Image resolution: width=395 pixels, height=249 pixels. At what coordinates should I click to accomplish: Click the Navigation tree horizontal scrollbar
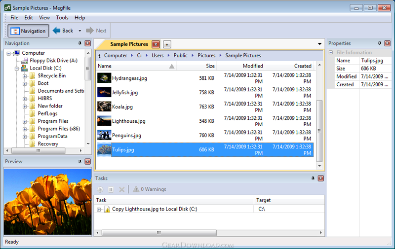tap(39, 151)
